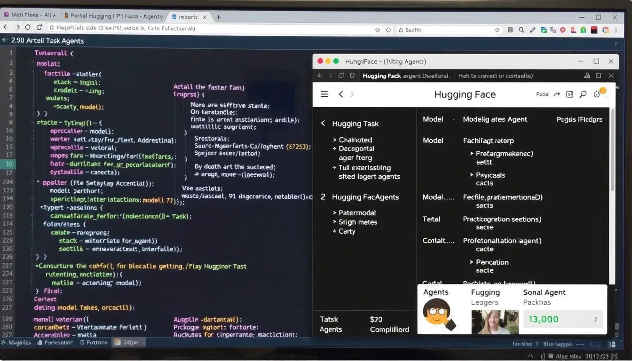Screen dimensions: 632x361
Task: Collapse the Hugging Task section back chevron
Action: [323, 123]
